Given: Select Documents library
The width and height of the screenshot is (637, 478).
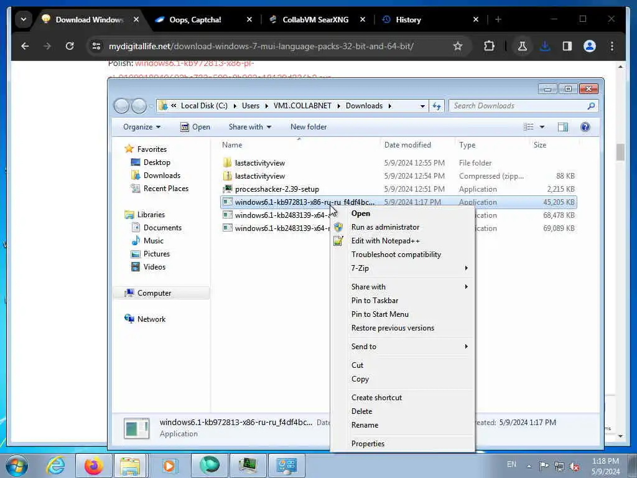Looking at the screenshot, I should pyautogui.click(x=162, y=228).
